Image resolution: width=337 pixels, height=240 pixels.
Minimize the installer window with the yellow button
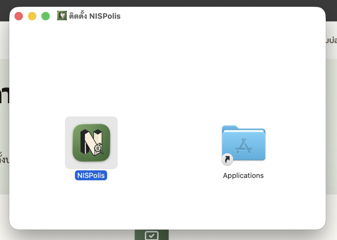click(x=32, y=16)
